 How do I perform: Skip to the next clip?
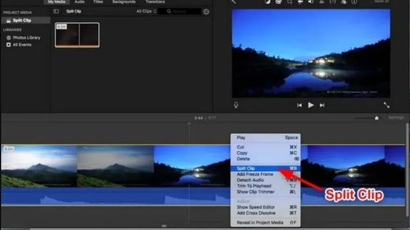tap(322, 106)
